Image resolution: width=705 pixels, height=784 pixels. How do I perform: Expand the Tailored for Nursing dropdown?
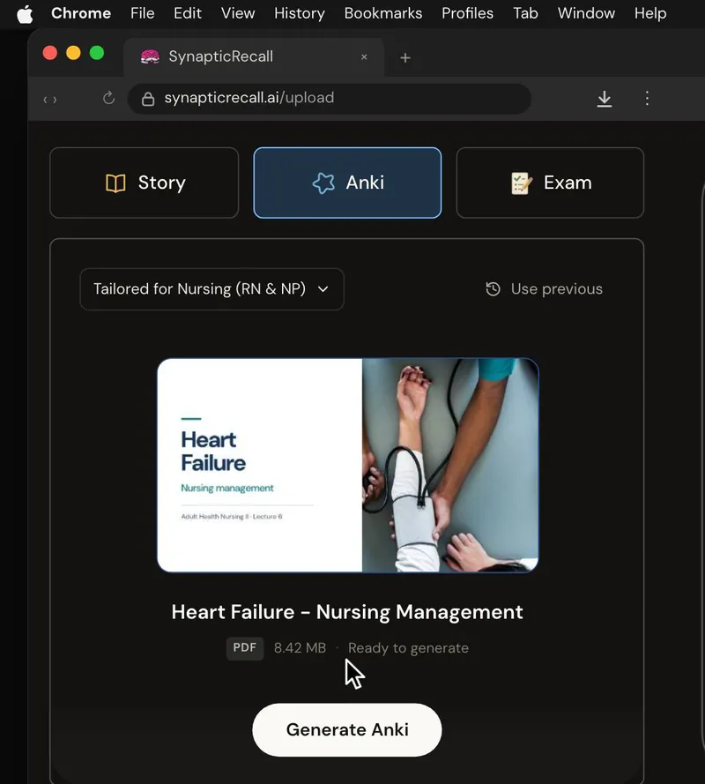point(211,289)
